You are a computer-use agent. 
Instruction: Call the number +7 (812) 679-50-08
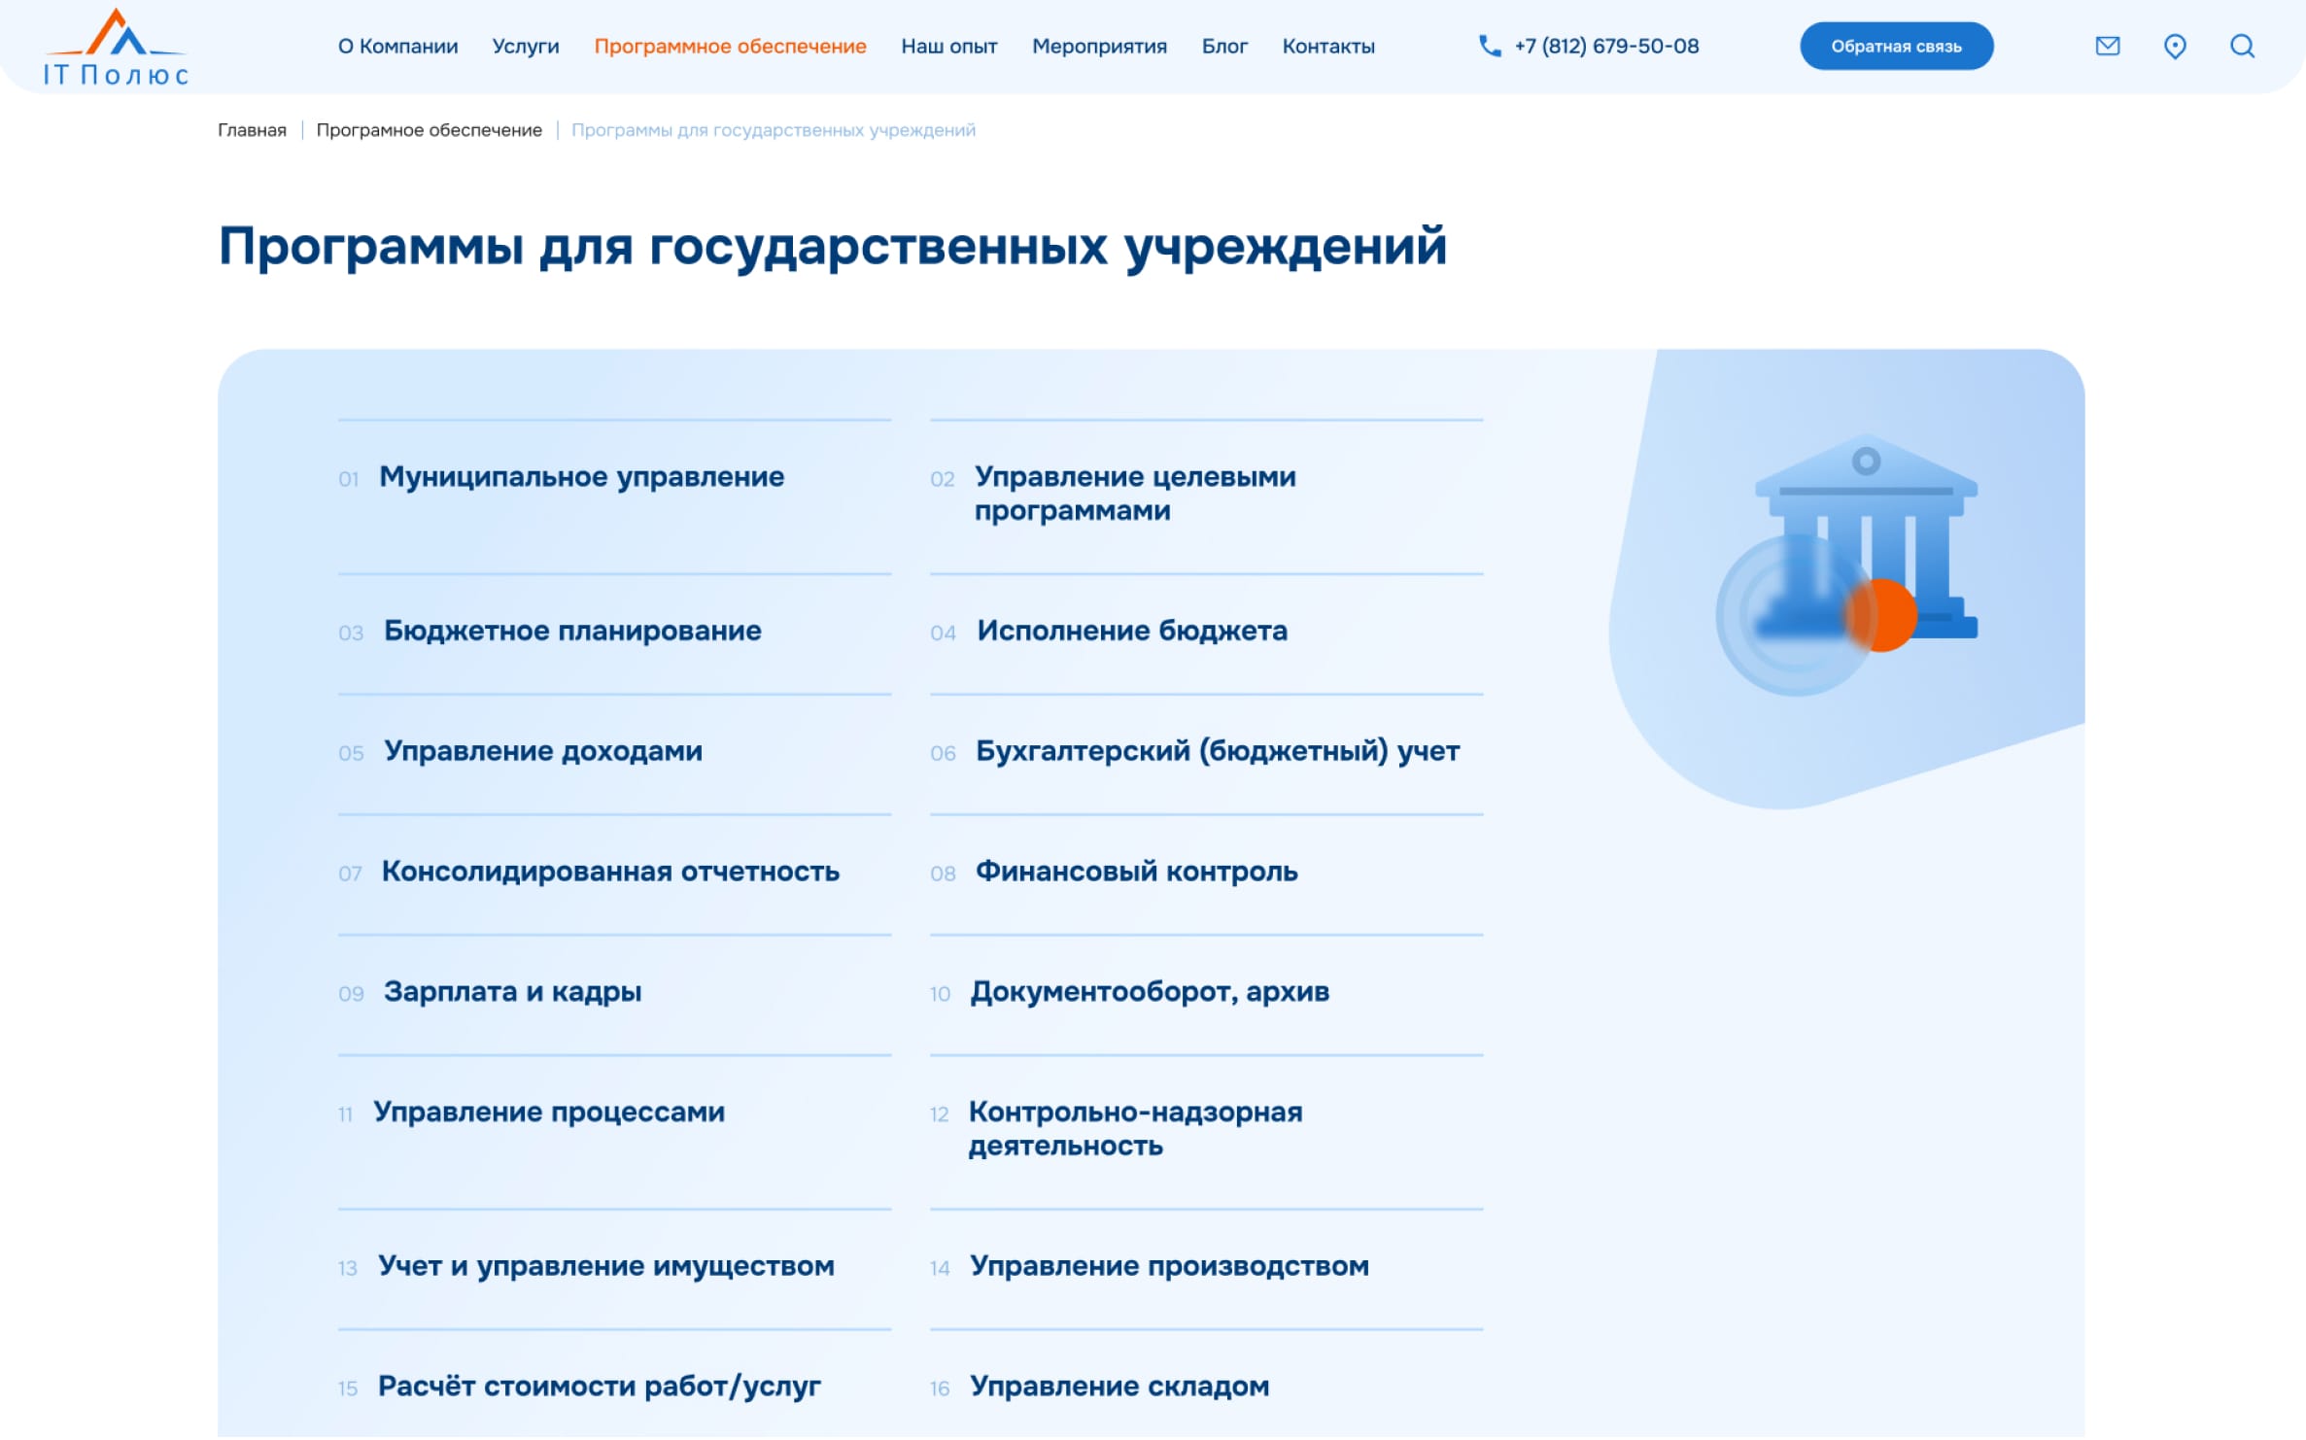point(1606,46)
